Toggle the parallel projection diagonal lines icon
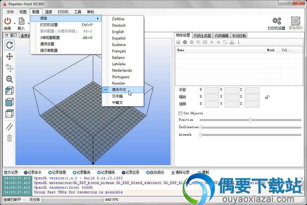This screenshot has height=205, width=307. pos(9,127)
